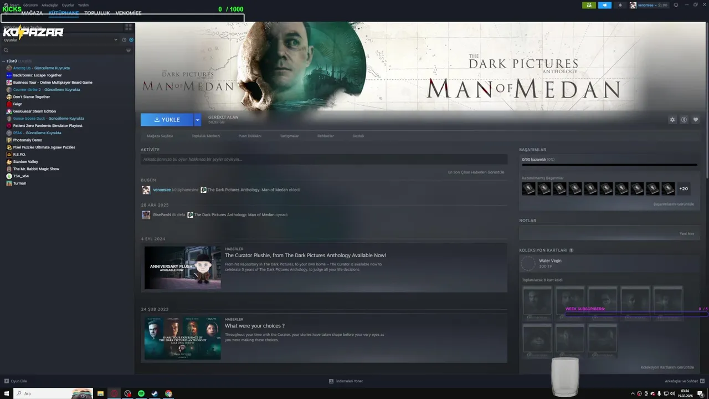Click the Water Virgin badge circle

click(528, 263)
